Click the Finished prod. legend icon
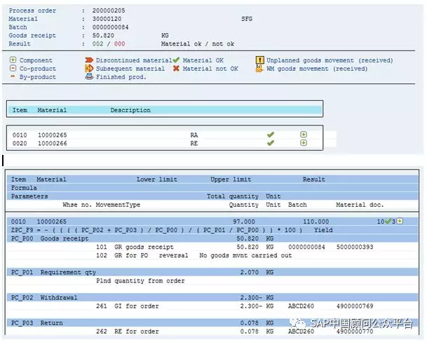 [89, 76]
